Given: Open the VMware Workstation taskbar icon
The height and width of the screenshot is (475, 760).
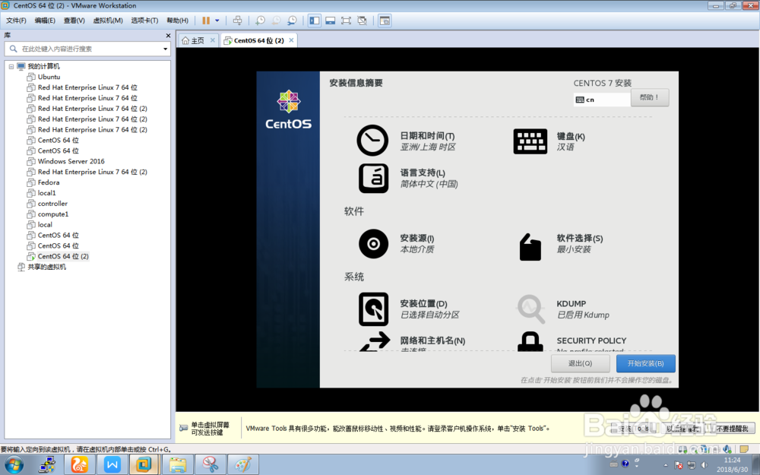Looking at the screenshot, I should click(x=144, y=465).
